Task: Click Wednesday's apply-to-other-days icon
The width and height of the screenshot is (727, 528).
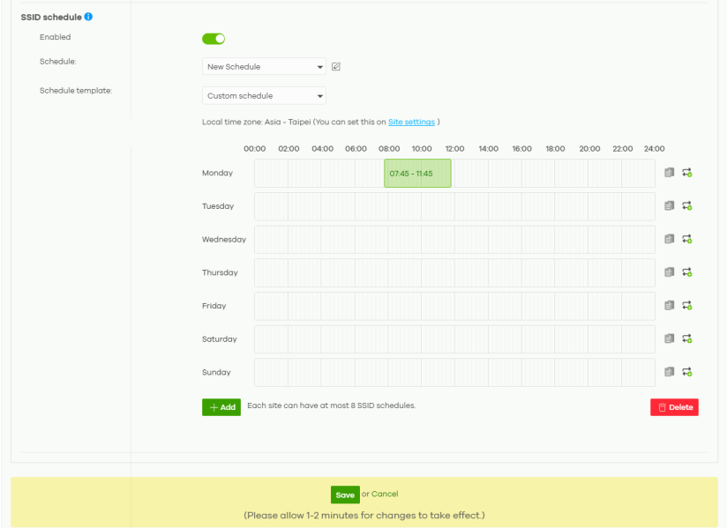Action: click(x=686, y=239)
